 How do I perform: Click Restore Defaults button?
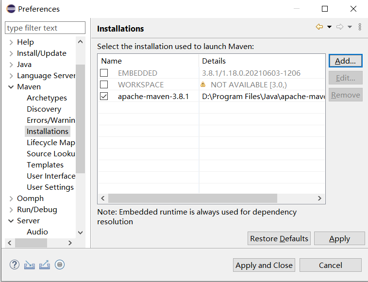(279, 238)
